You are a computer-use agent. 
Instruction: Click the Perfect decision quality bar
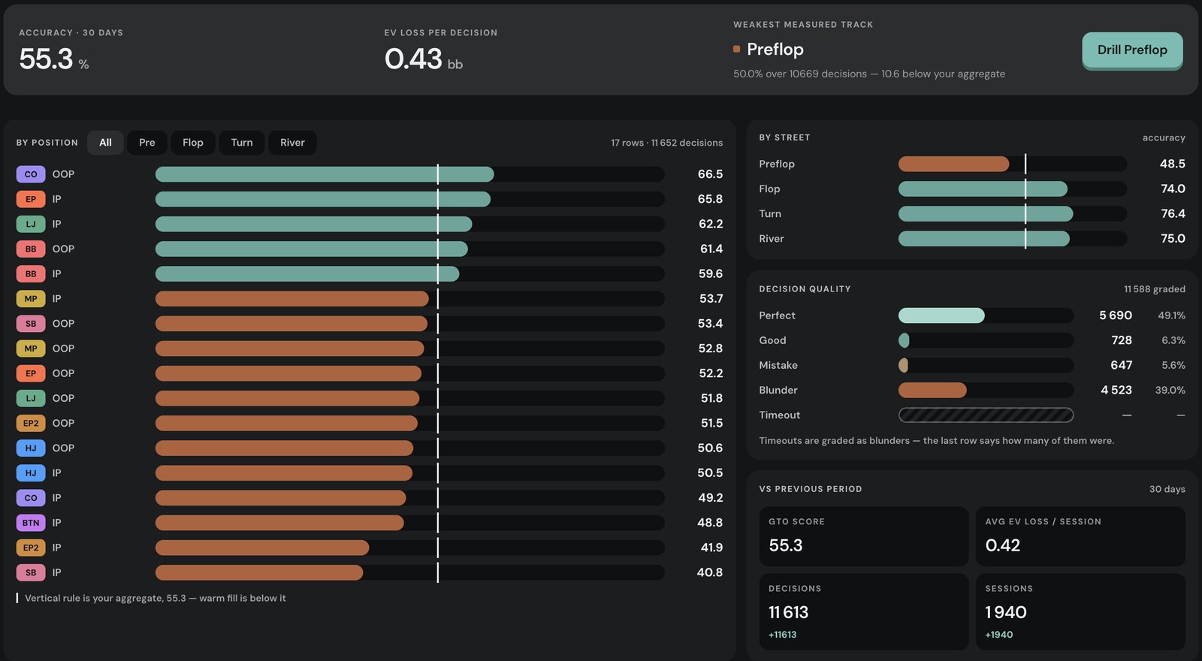tap(986, 315)
